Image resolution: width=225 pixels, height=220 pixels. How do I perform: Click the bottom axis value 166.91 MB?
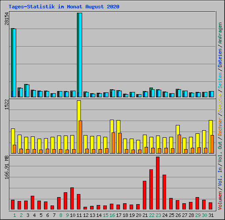tap(7, 167)
